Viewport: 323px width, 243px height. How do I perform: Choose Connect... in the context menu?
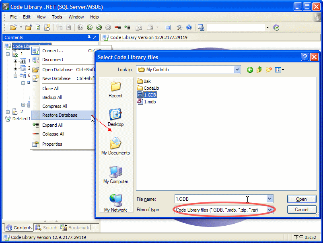(x=63, y=51)
